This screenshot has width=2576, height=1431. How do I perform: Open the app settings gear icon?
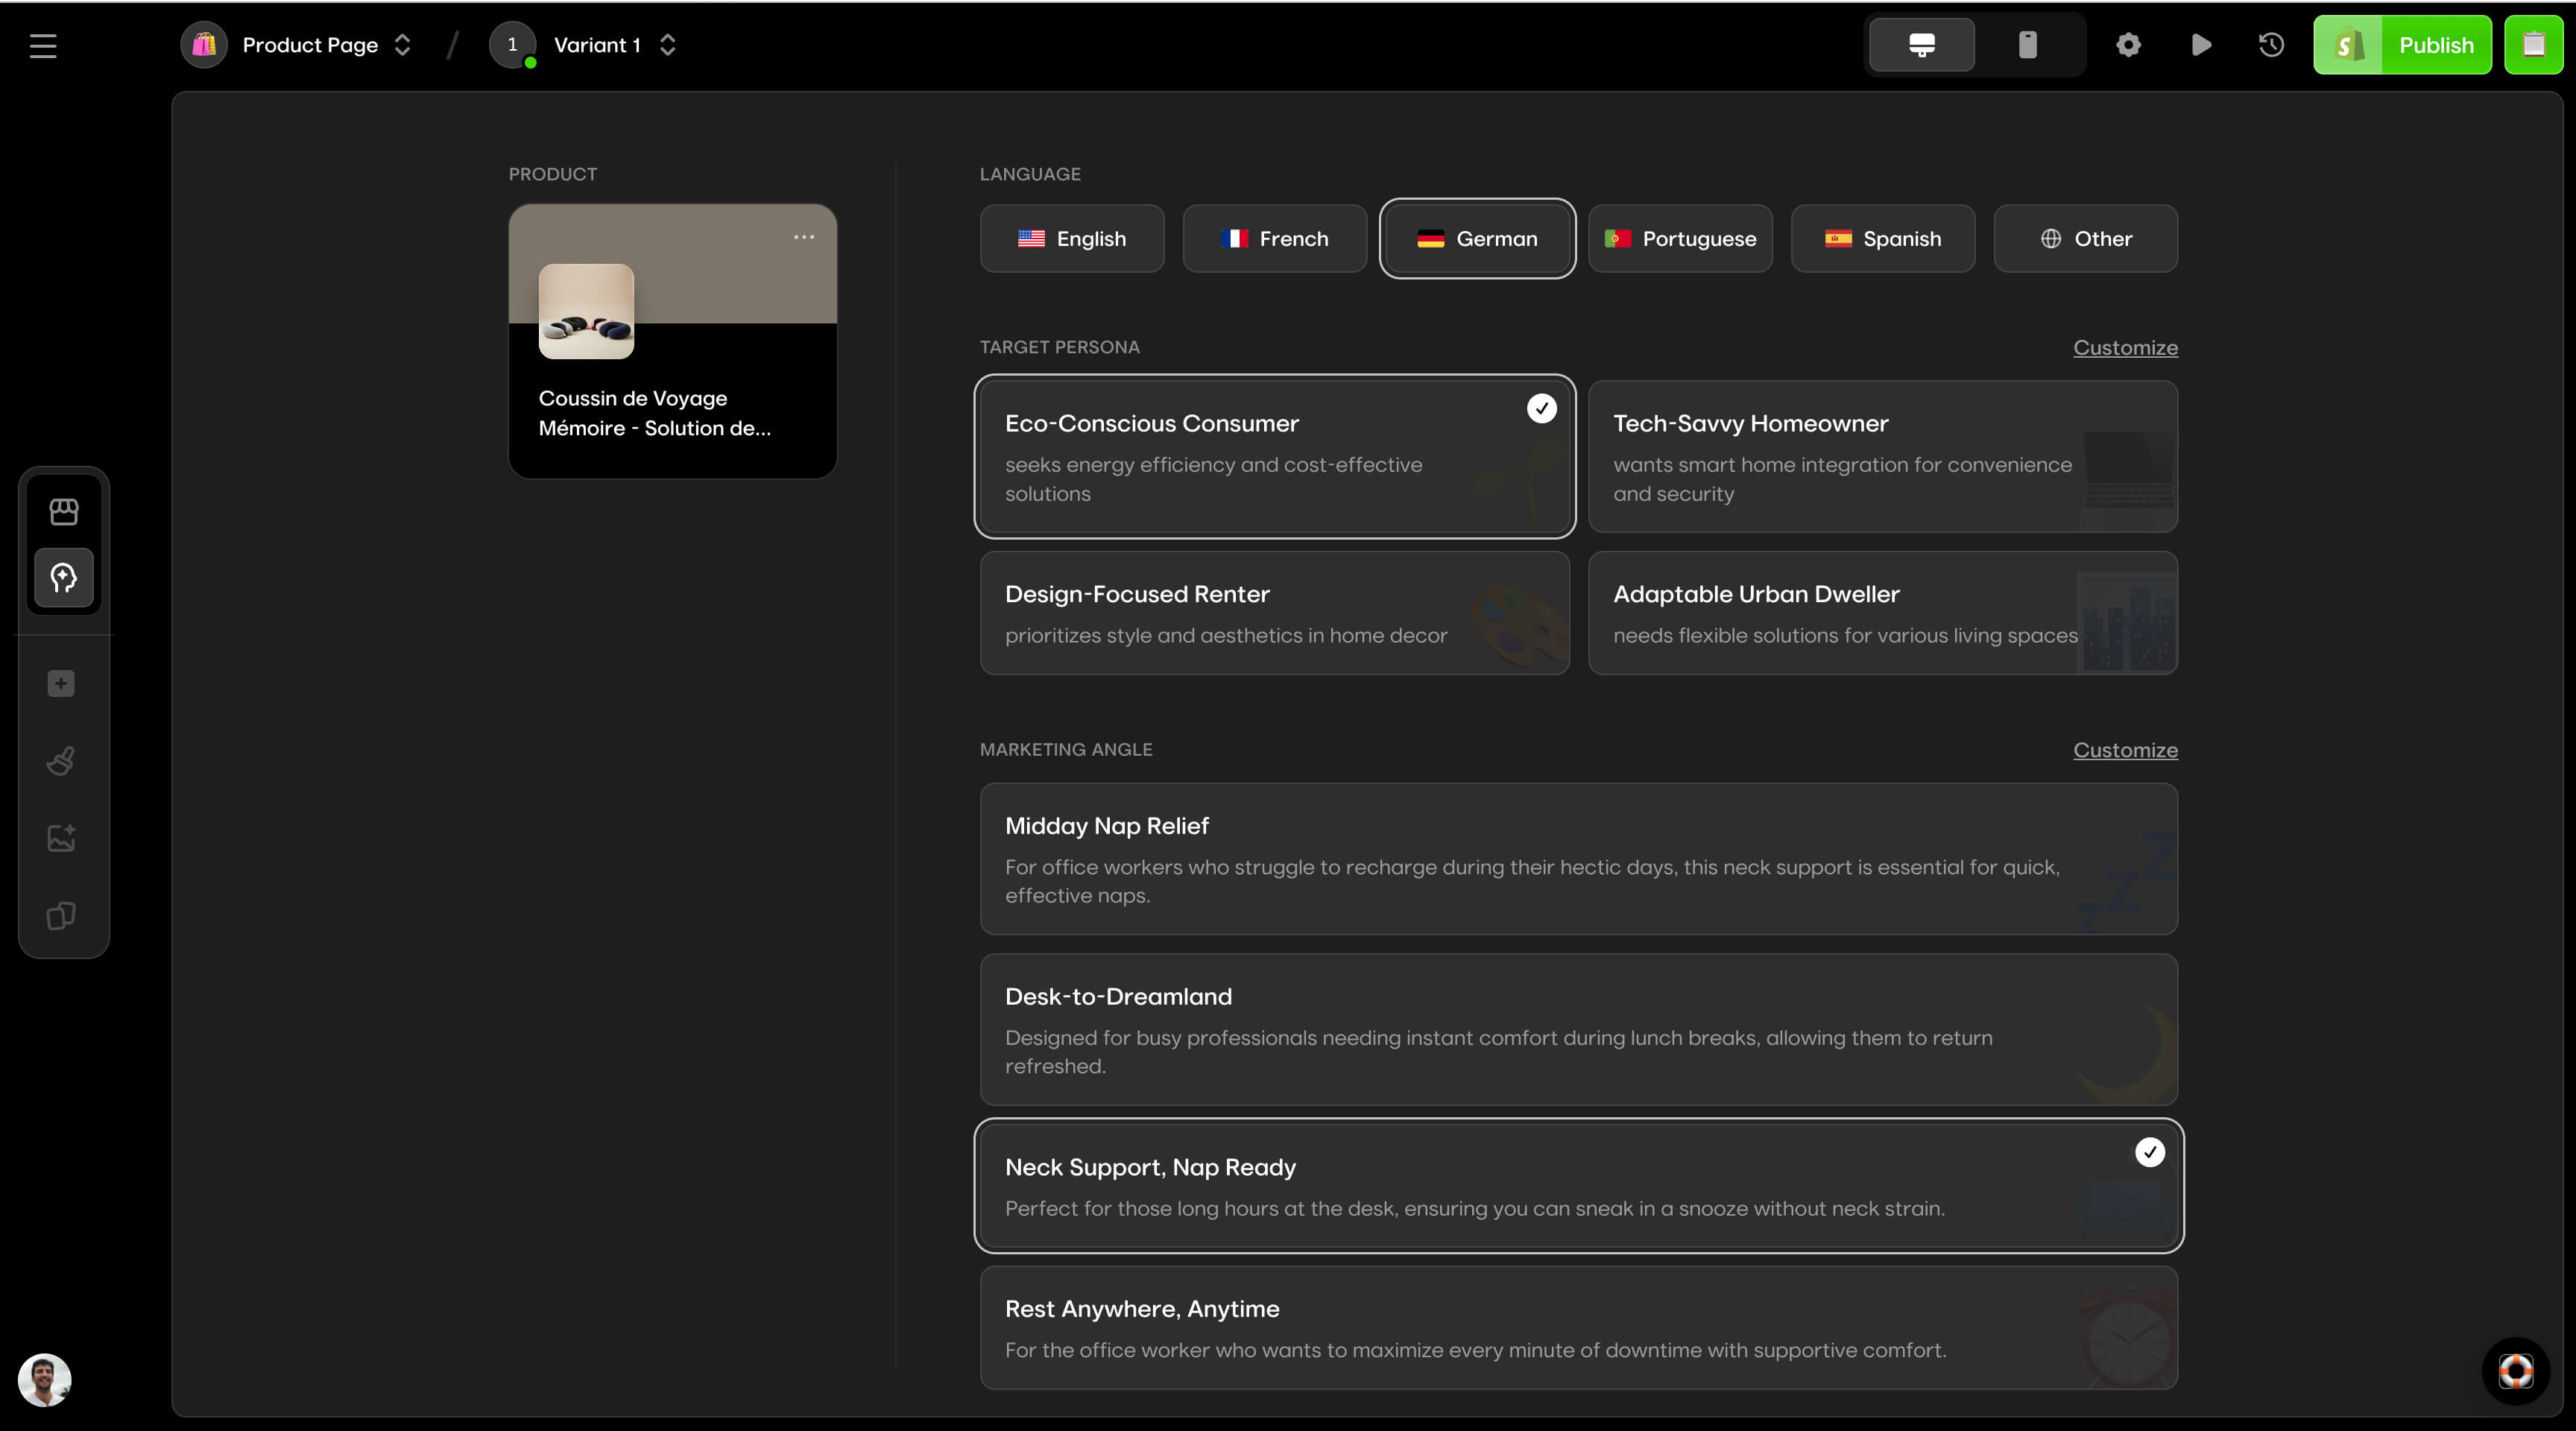(x=2128, y=45)
